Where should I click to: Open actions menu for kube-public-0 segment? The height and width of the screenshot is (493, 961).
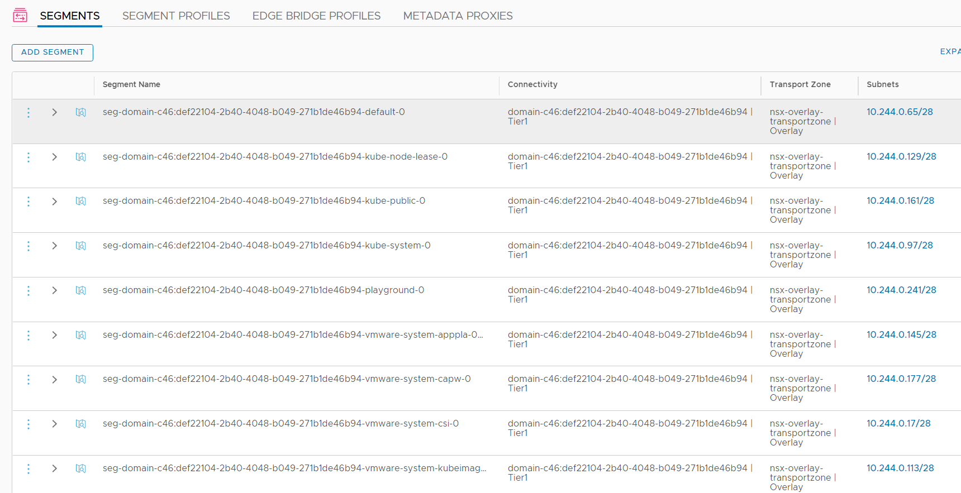pos(28,202)
